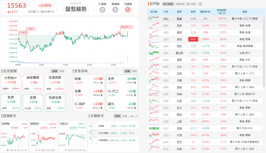This screenshot has width=266, height=153.
Task: Click the stock table vertical scrollbar thumb
Action: [x=264, y=53]
